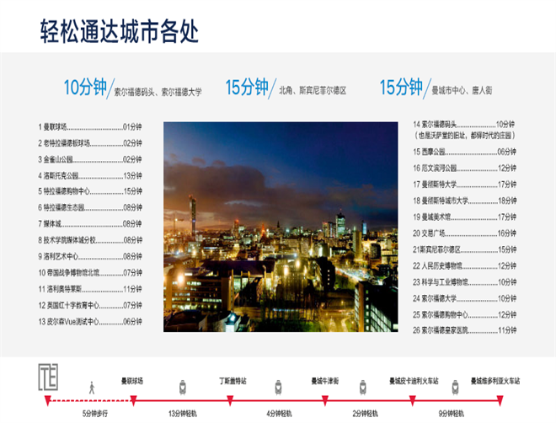Click the tram icon above 4分钟轻轨
Viewport: 556px width, 423px height.
click(278, 388)
